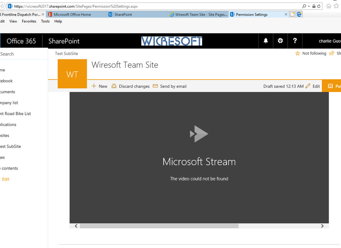The width and height of the screenshot is (341, 248).
Task: Click the browser home icon
Action: pos(329,6)
